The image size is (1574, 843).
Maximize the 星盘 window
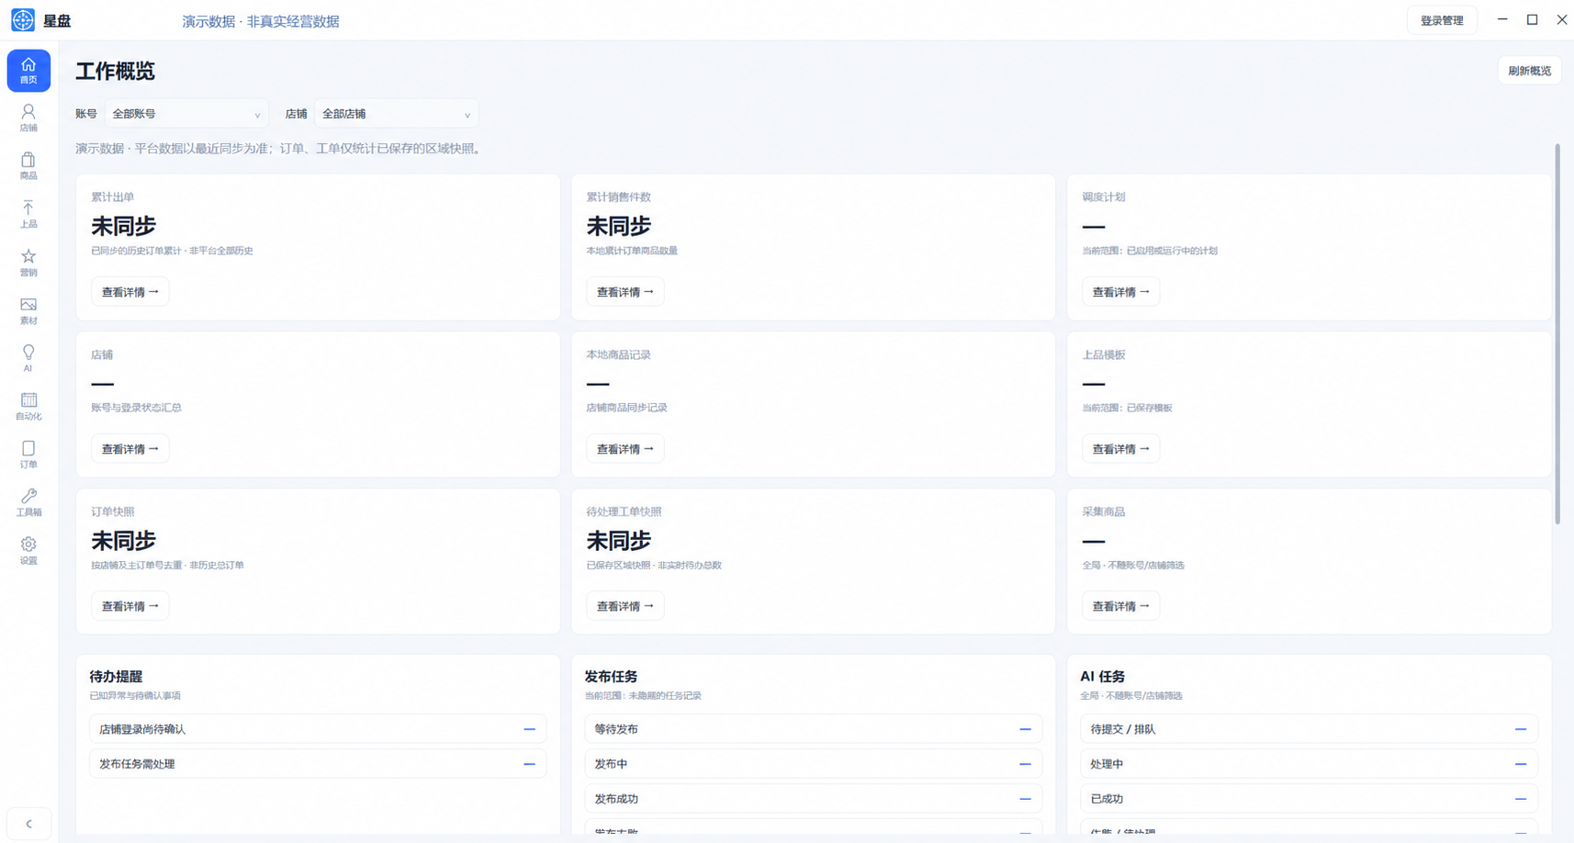(1532, 19)
